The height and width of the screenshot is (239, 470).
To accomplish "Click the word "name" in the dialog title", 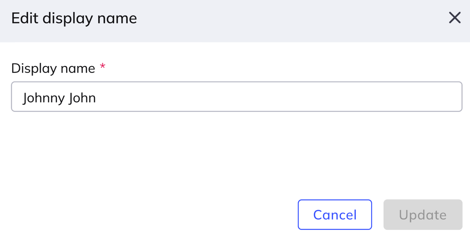I will (120, 18).
